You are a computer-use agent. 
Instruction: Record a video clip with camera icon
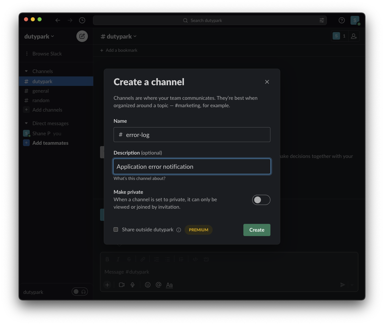coord(122,285)
